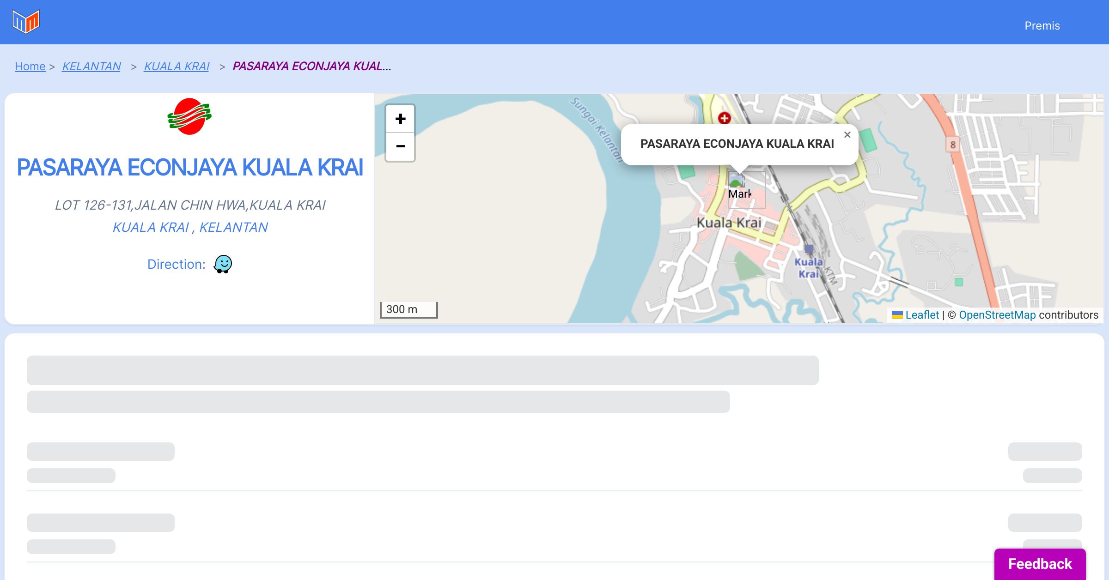The width and height of the screenshot is (1109, 580).
Task: Click the hospital cross icon on the map
Action: tap(724, 118)
